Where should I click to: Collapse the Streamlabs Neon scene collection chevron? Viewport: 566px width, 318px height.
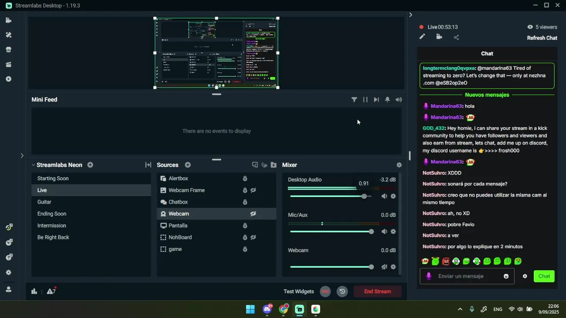coord(33,165)
